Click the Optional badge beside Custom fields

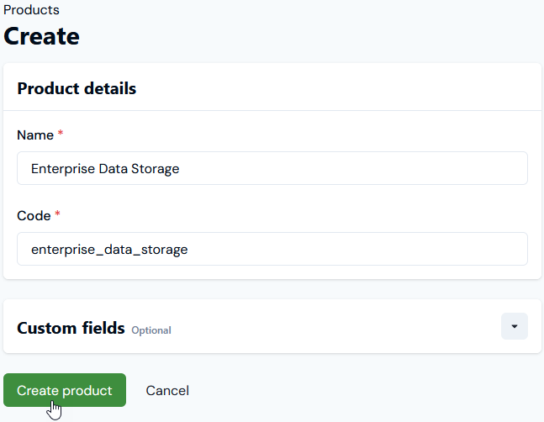click(151, 330)
